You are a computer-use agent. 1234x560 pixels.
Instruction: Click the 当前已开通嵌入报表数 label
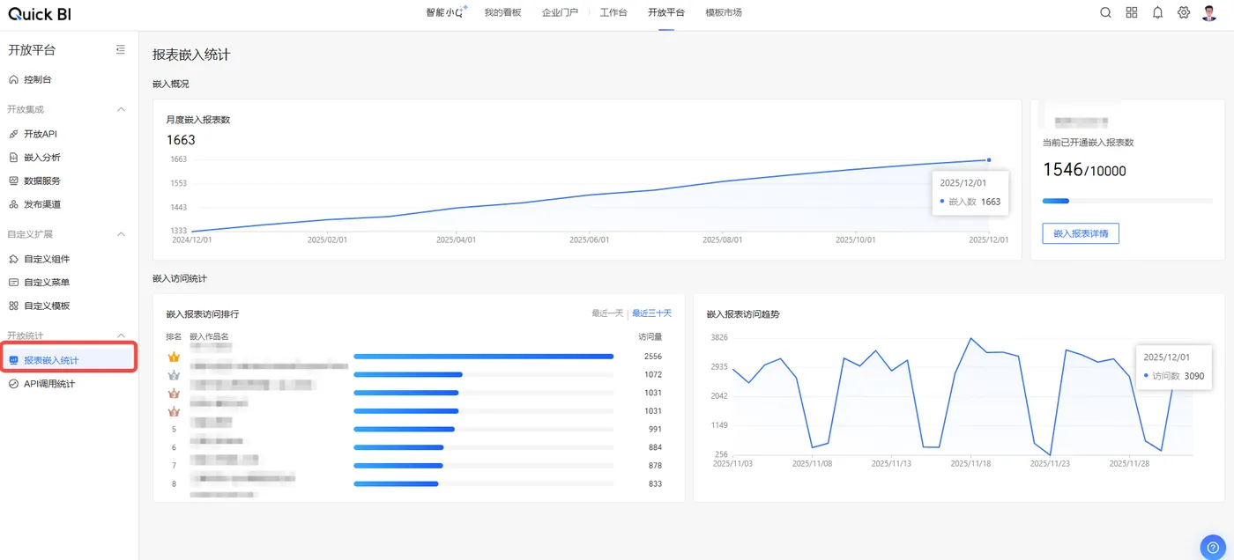click(1088, 142)
